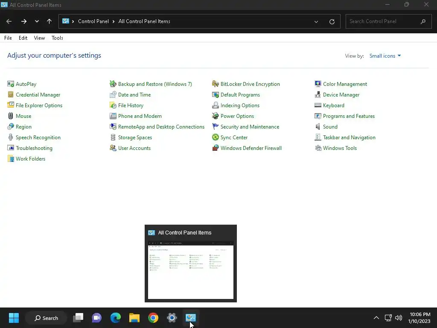Viewport: 437px width, 328px height.
Task: Expand the address bar history dropdown
Action: (x=316, y=21)
